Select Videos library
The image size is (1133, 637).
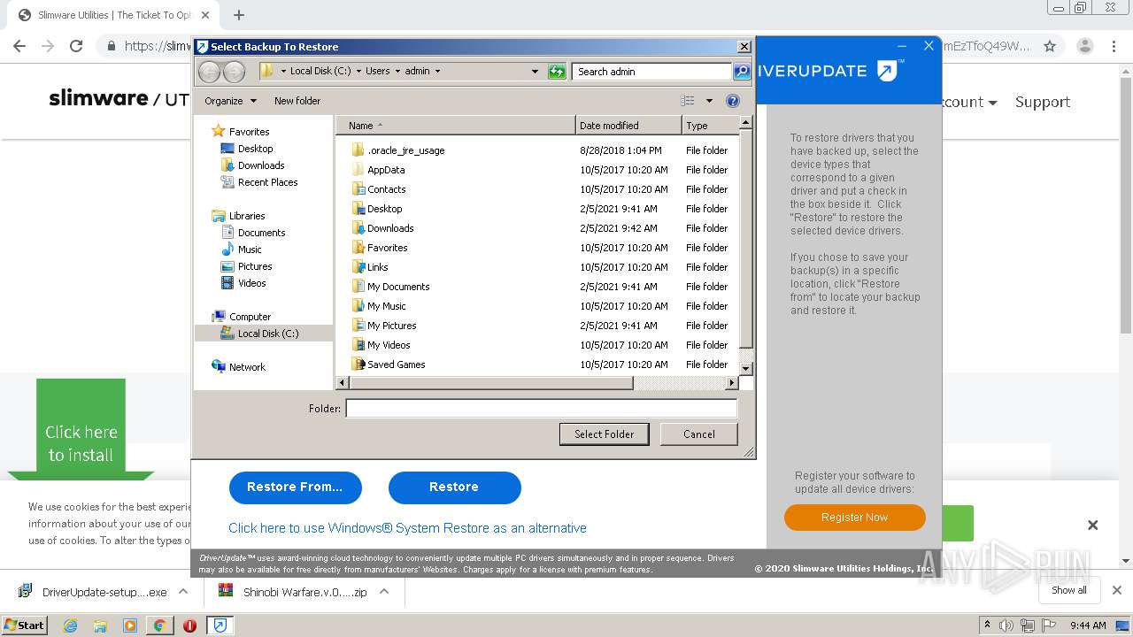[x=251, y=283]
